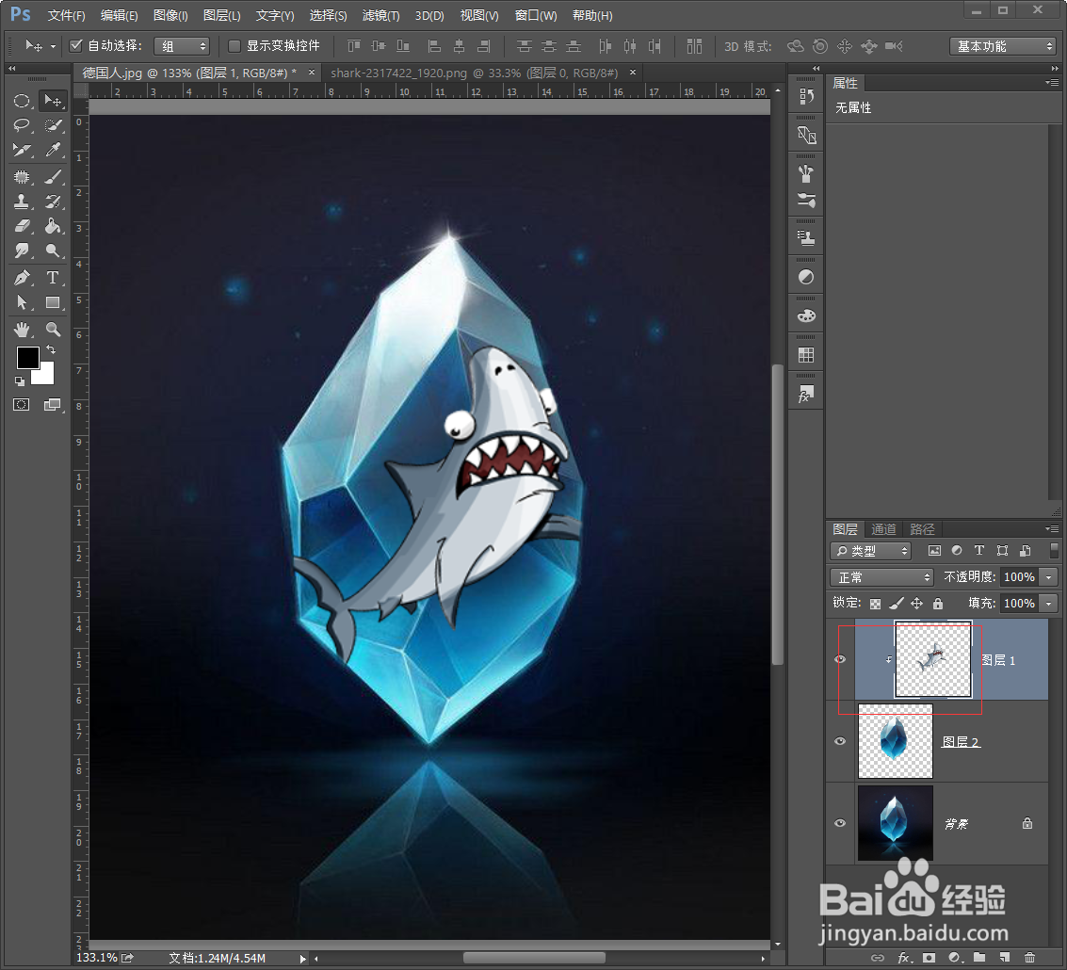Screen dimensions: 1067x970
Task: Select the Eraser tool
Action: click(x=22, y=225)
